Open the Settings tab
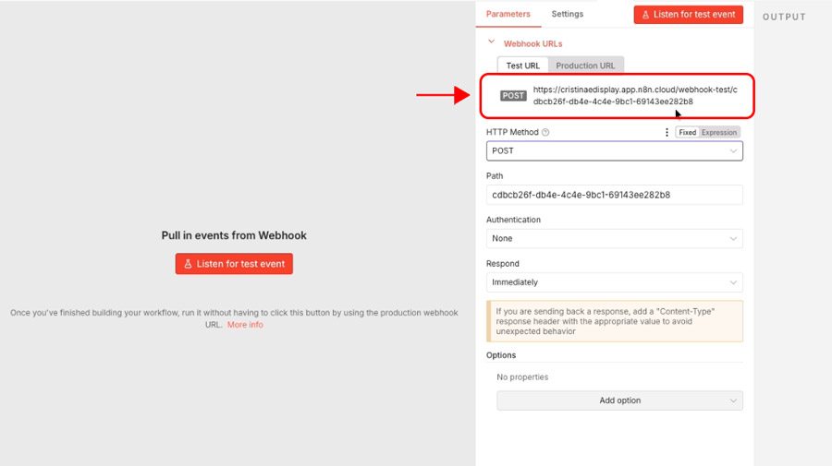This screenshot has width=832, height=466. [x=568, y=14]
